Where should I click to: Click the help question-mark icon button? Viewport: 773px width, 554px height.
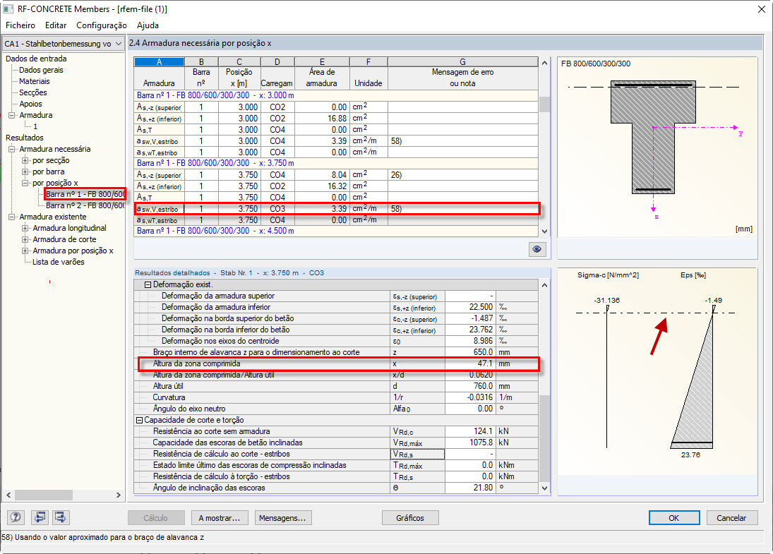point(16,517)
